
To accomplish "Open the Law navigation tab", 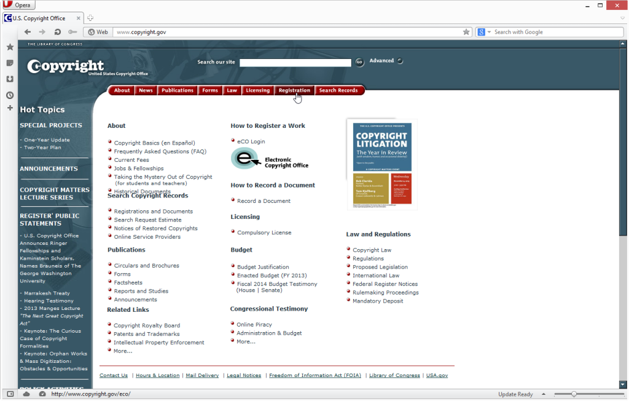I will click(232, 90).
